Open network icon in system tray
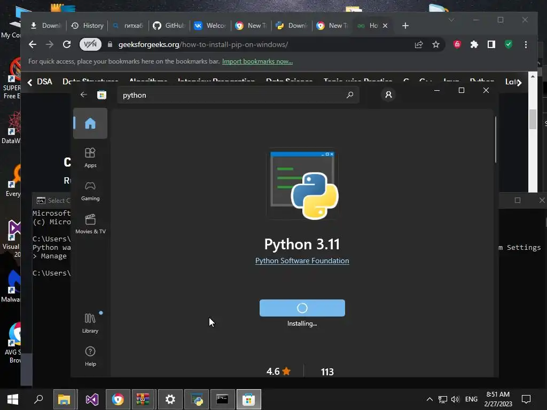Viewport: 547px width, 410px height. tap(443, 399)
